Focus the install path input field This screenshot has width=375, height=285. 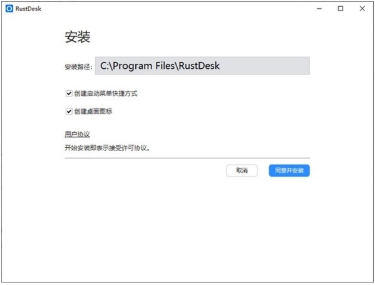[202, 66]
